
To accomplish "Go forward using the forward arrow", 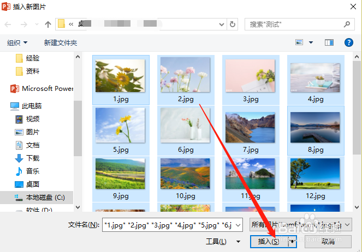I will pos(24,24).
